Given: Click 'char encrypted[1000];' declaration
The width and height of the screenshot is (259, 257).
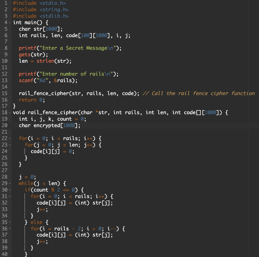Looking at the screenshot, I should point(49,125).
